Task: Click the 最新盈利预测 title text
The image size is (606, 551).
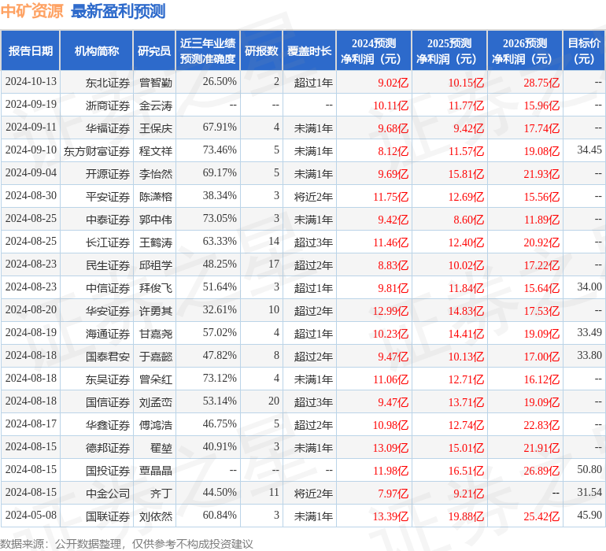Action: click(118, 11)
